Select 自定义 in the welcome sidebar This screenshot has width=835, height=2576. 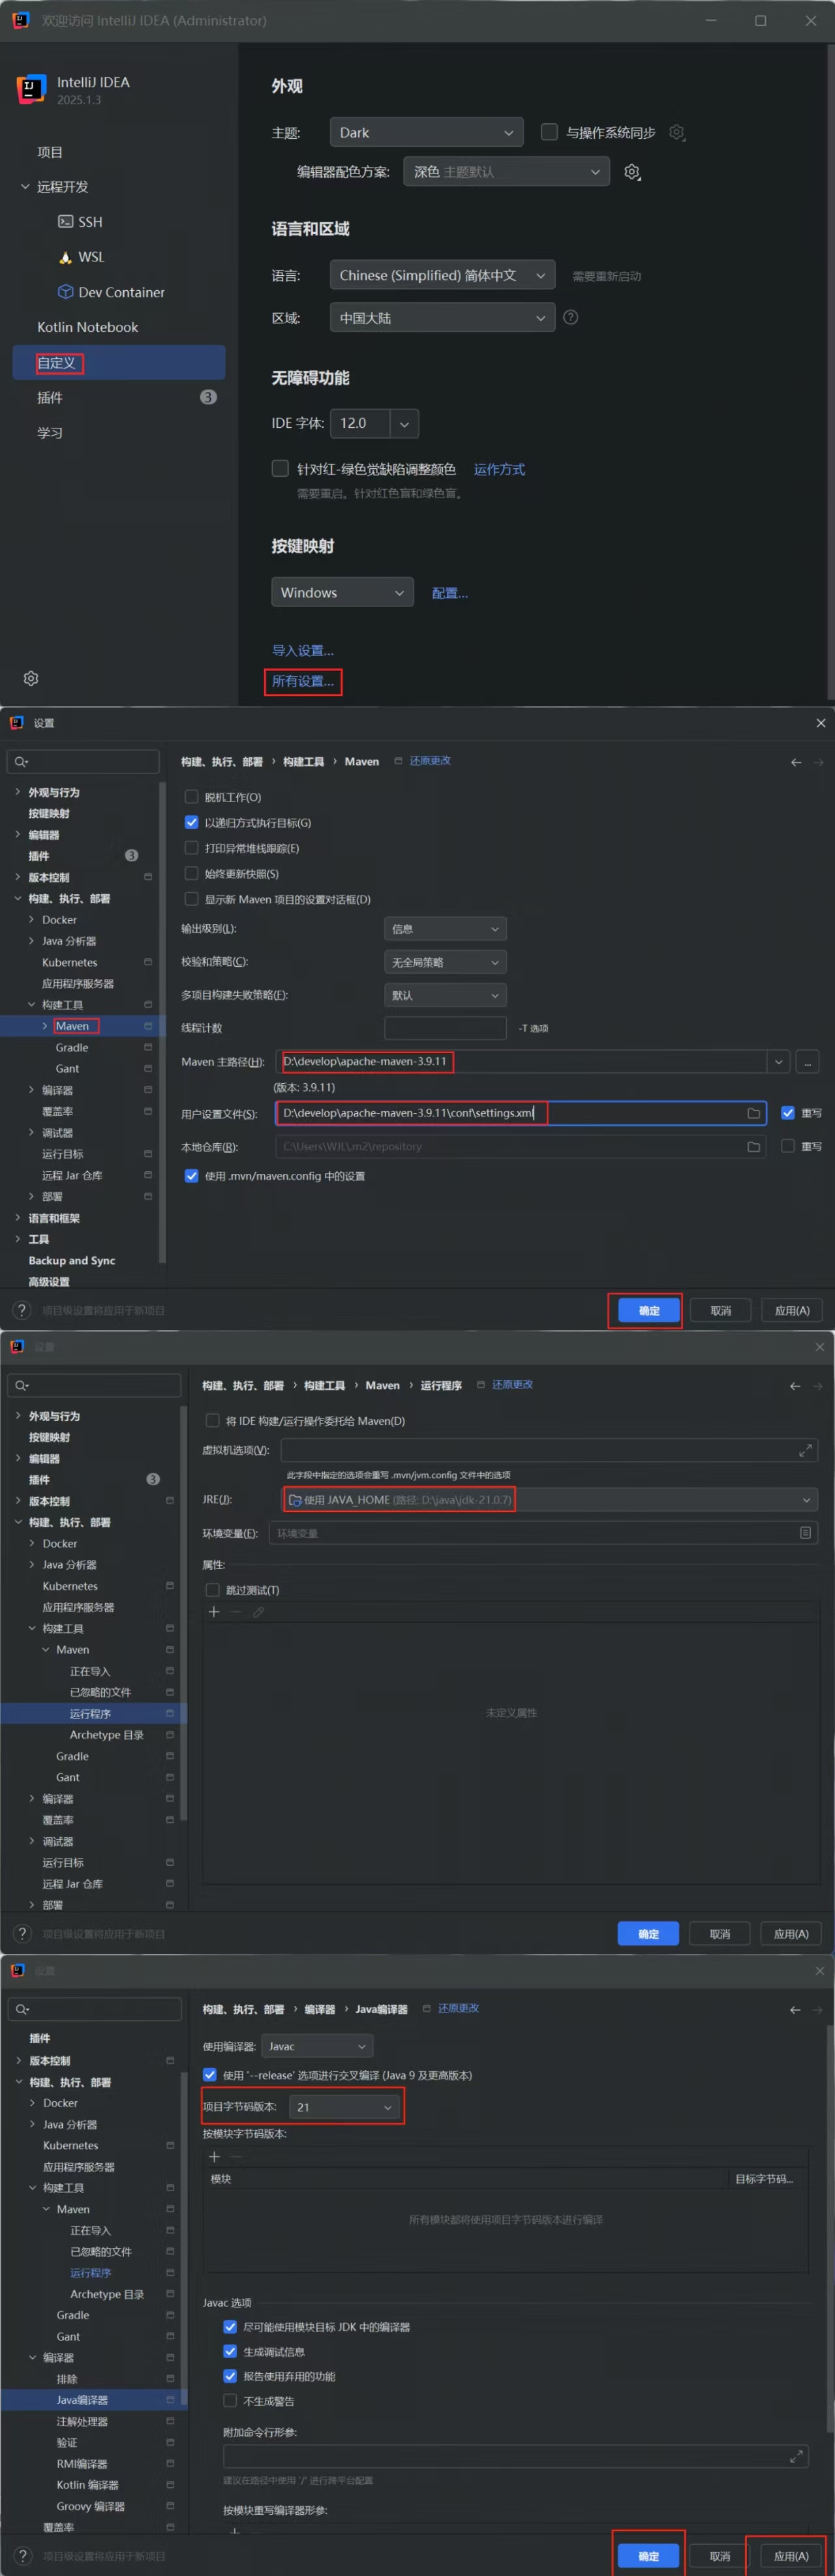(x=119, y=363)
